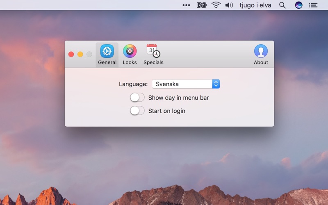This screenshot has height=205, width=328.
Task: Minimize window with yellow button
Action: tap(80, 54)
